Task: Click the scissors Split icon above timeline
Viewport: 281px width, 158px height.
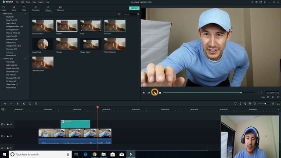Action: pyautogui.click(x=24, y=104)
